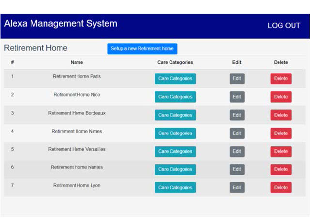This screenshot has width=310, height=221.
Task: Click the Alexa Management System title
Action: pyautogui.click(x=61, y=23)
